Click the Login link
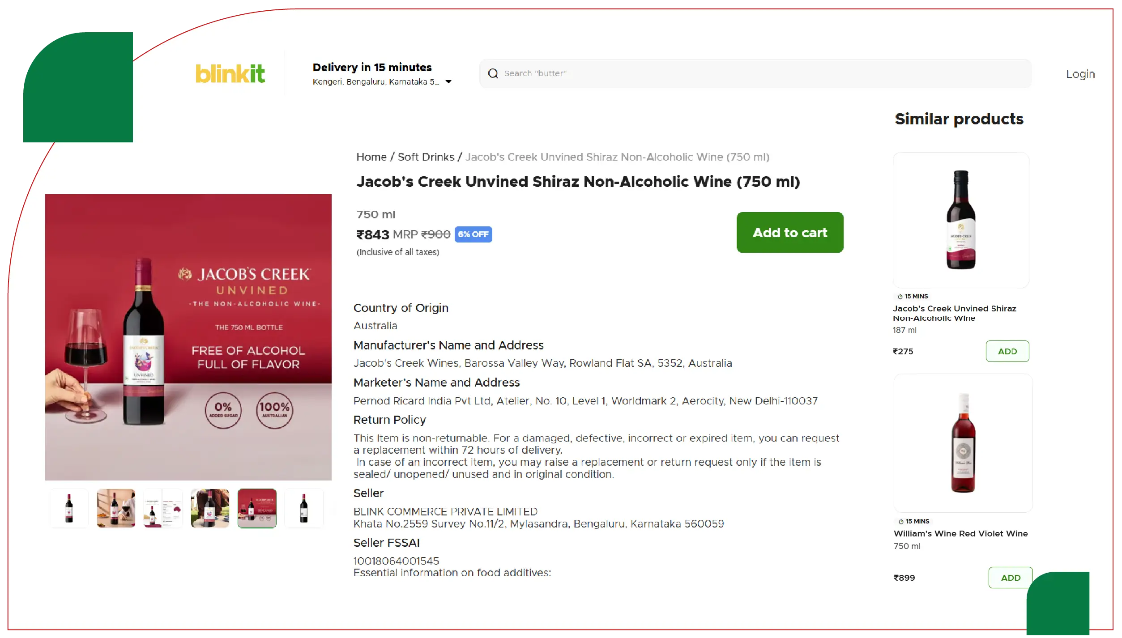Screen dimensions: 1122x638 (1080, 74)
